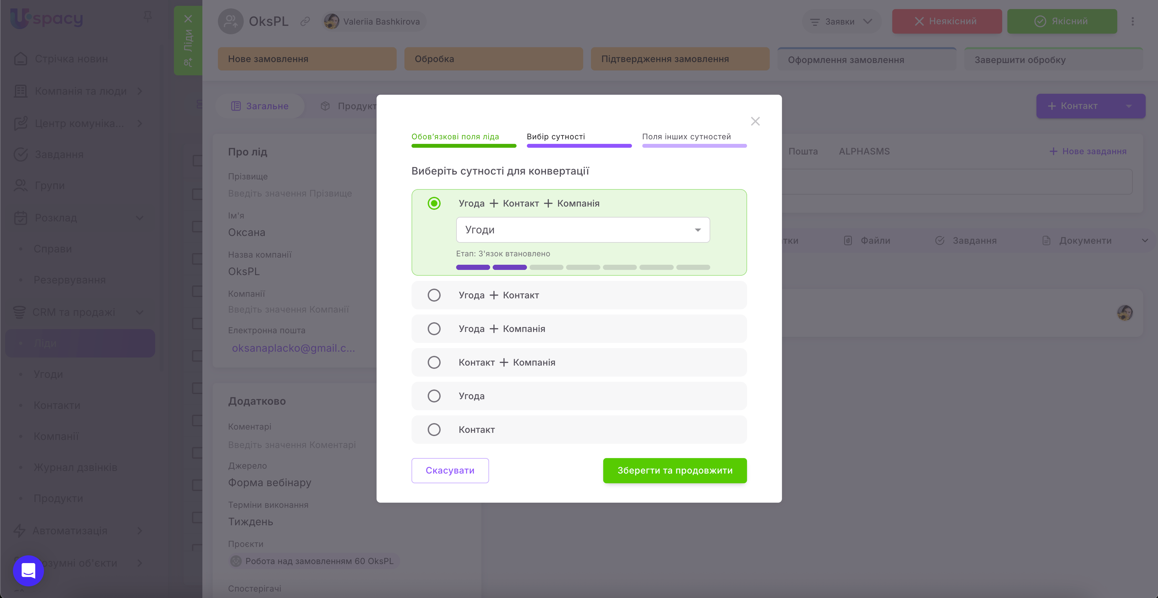Open the three-dot more options menu
1158x598 pixels.
[1132, 21]
